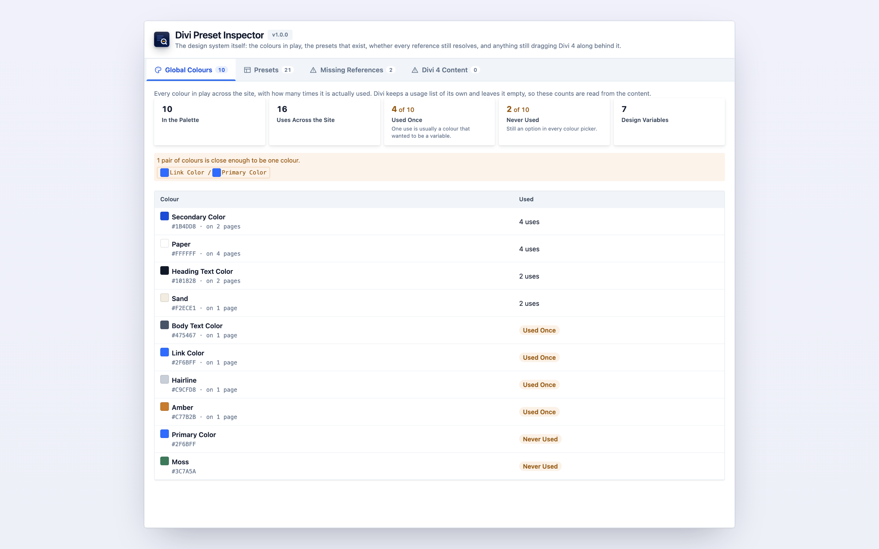
Task: Click the '2 uses' value for Sand
Action: pos(529,303)
